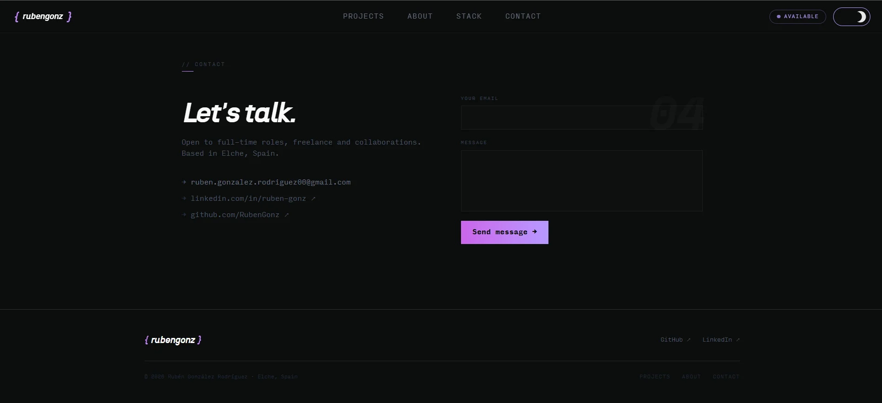
Task: Click ABOUT in the footer
Action: (691, 377)
